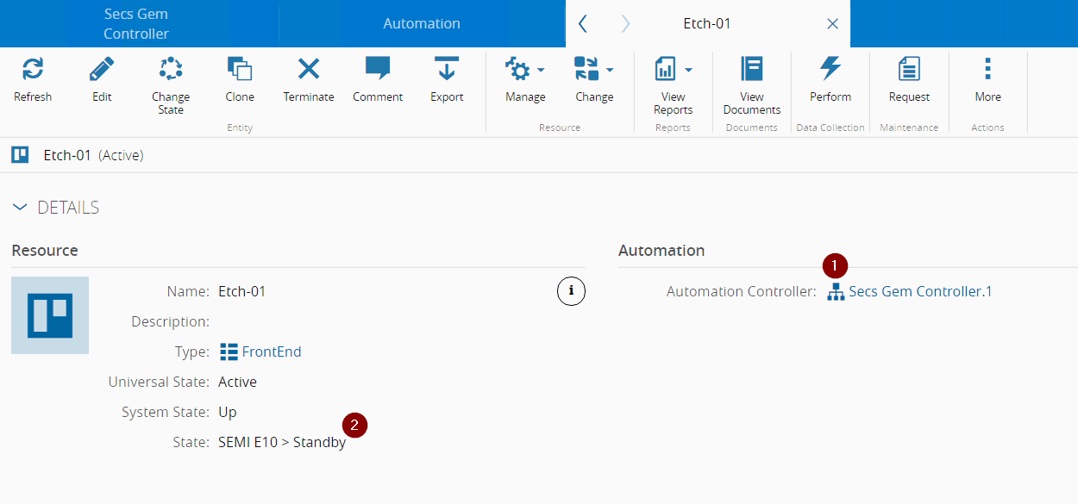Open Change State action

click(x=171, y=70)
